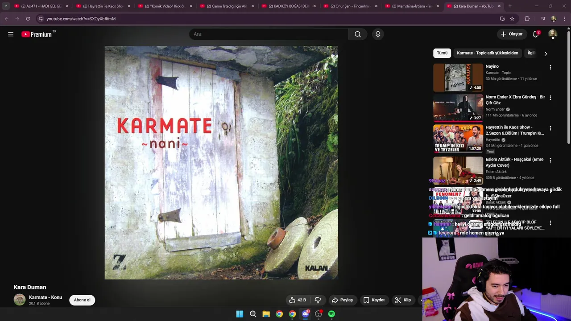Switch to Onur Şan - Fincanlım tab
The image size is (571, 321).
pos(350,6)
